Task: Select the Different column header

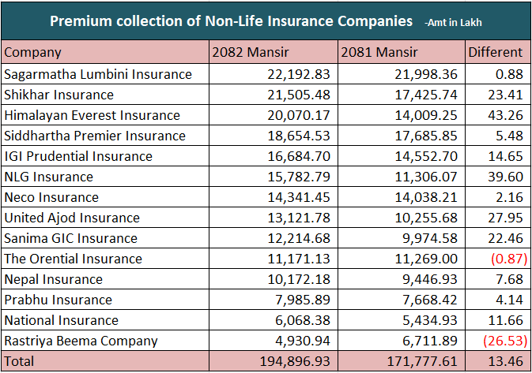Action: click(x=495, y=53)
